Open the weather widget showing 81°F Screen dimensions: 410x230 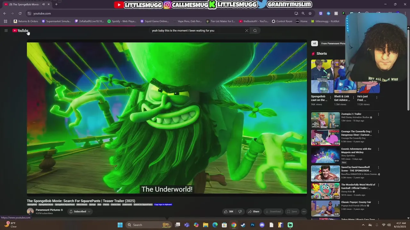point(10,225)
